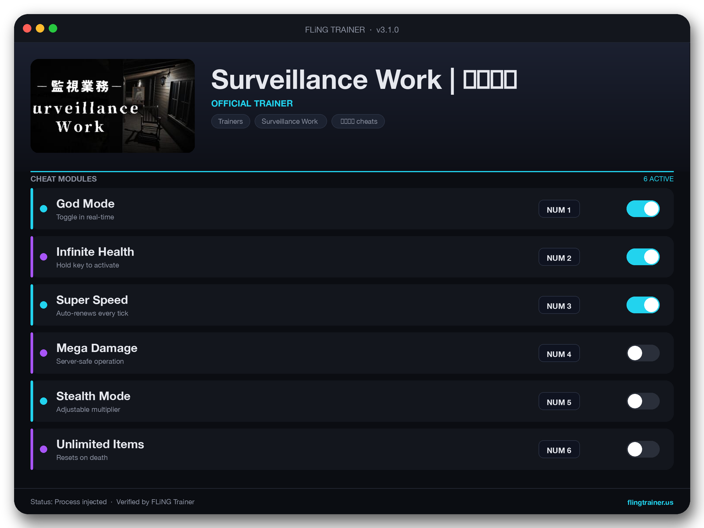Viewport: 704px width, 528px height.
Task: Select the Super Speed module title
Action: tap(92, 300)
